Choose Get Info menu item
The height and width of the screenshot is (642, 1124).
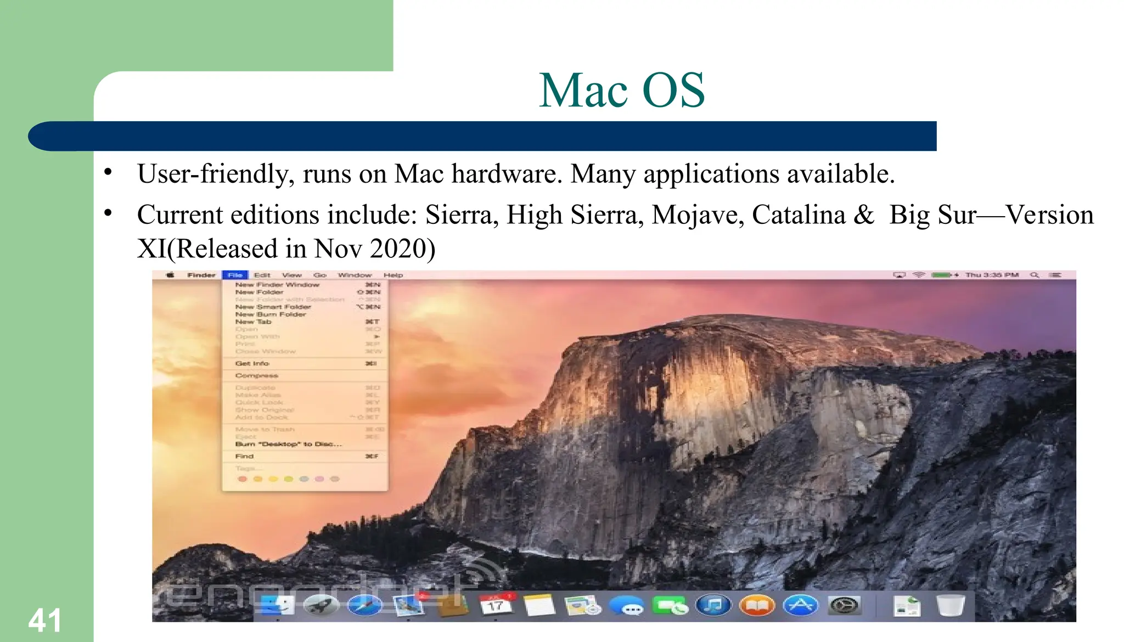click(305, 363)
